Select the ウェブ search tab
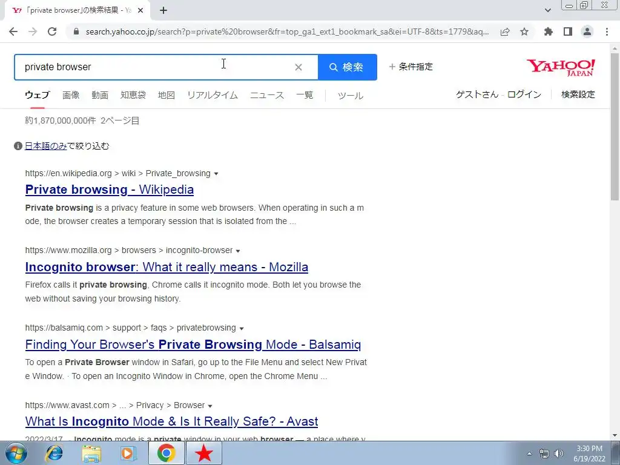 pyautogui.click(x=37, y=95)
